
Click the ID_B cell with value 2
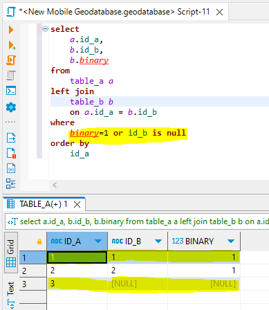tap(138, 271)
